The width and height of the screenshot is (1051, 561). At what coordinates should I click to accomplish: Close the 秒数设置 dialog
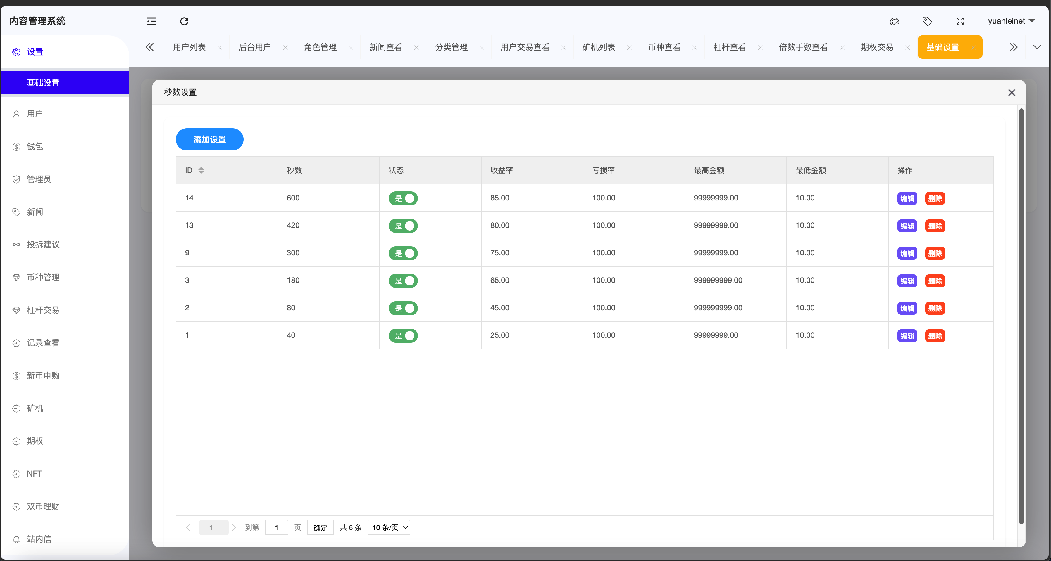pyautogui.click(x=1012, y=93)
